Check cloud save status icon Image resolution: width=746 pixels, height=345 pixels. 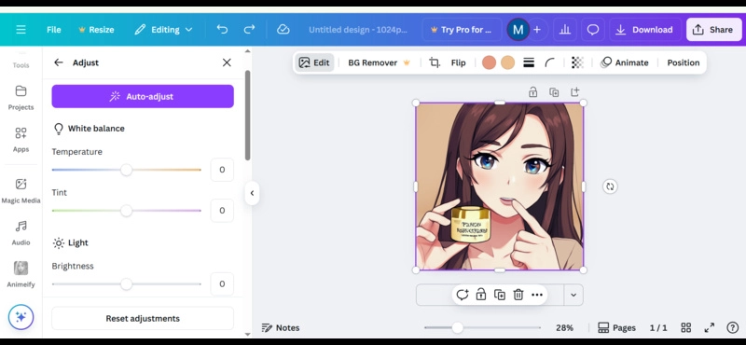(283, 30)
